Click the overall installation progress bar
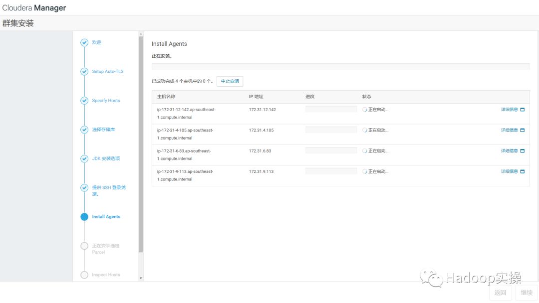Screen dimensions: 539x303 pos(341,67)
